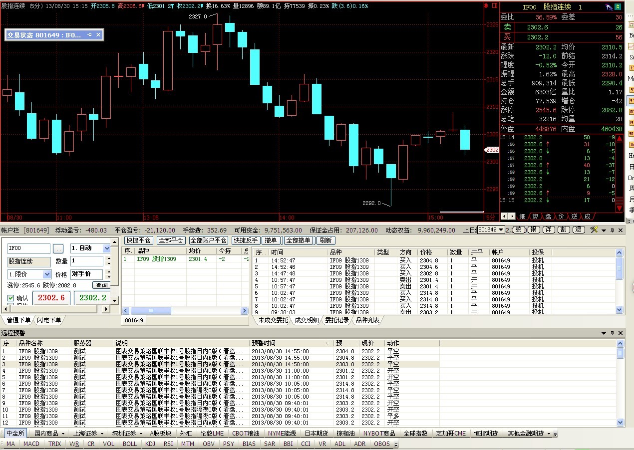Click the contract browse button labeled ..
The height and width of the screenshot is (450, 634).
[x=58, y=248]
